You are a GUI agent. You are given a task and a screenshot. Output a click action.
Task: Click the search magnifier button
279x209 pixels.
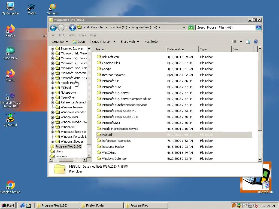point(259,27)
